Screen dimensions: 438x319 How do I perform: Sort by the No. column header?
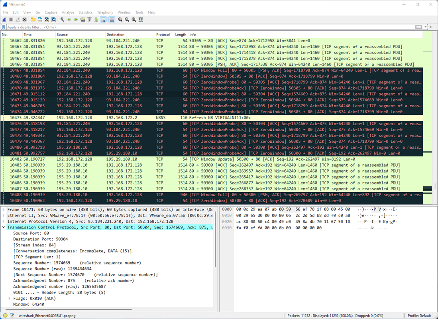11,35
